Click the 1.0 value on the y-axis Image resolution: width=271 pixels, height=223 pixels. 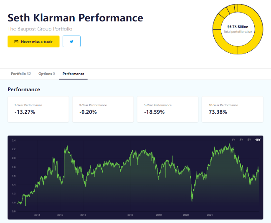pyautogui.click(x=14, y=202)
